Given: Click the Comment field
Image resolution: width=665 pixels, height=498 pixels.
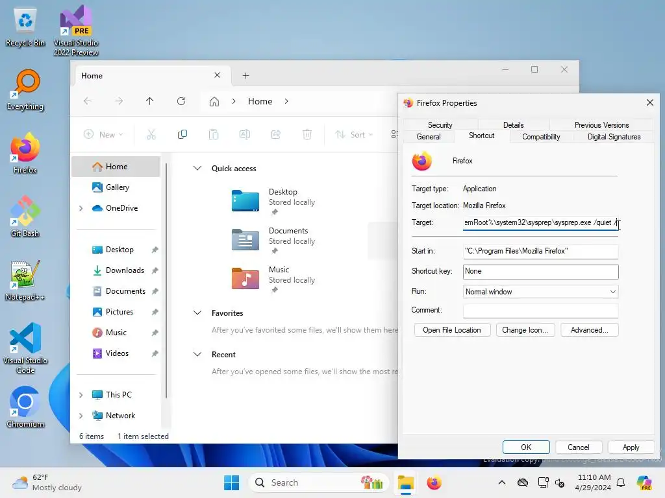Looking at the screenshot, I should click(x=541, y=311).
